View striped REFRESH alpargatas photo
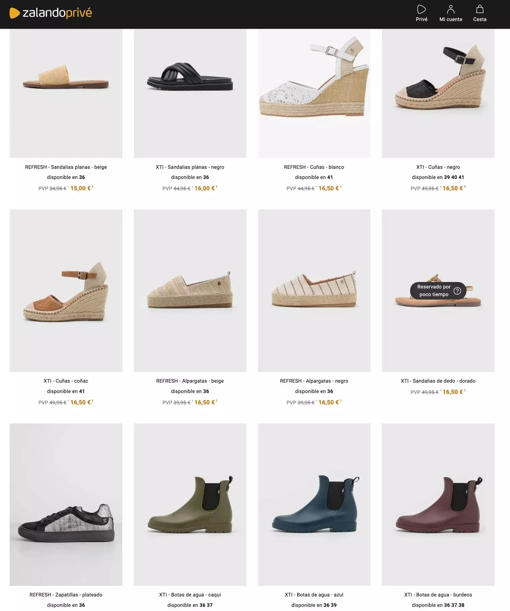Image resolution: width=510 pixels, height=611 pixels. point(314,291)
